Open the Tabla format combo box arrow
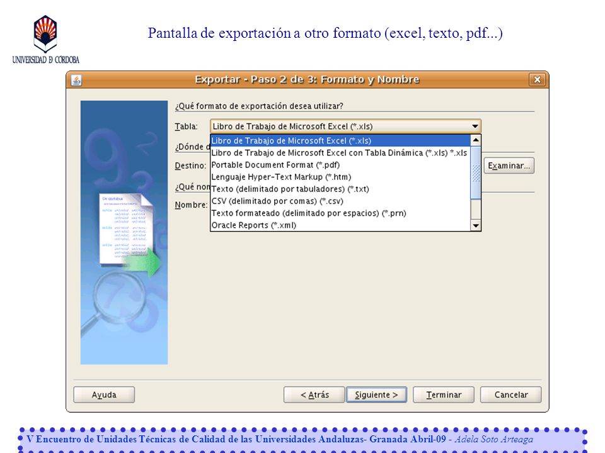The image size is (605, 453). 475,126
